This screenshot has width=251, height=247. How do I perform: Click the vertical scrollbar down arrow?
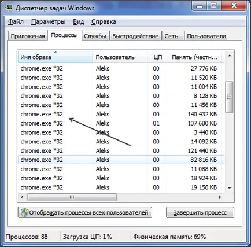pos(230,188)
